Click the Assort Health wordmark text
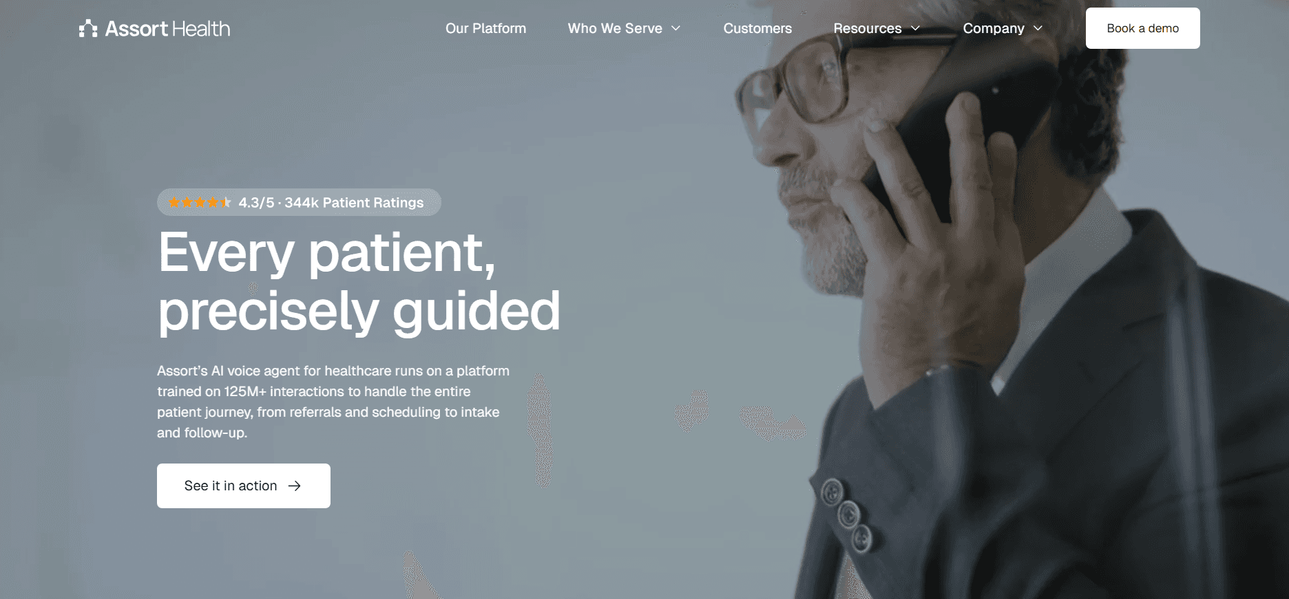The width and height of the screenshot is (1289, 599). point(167,28)
